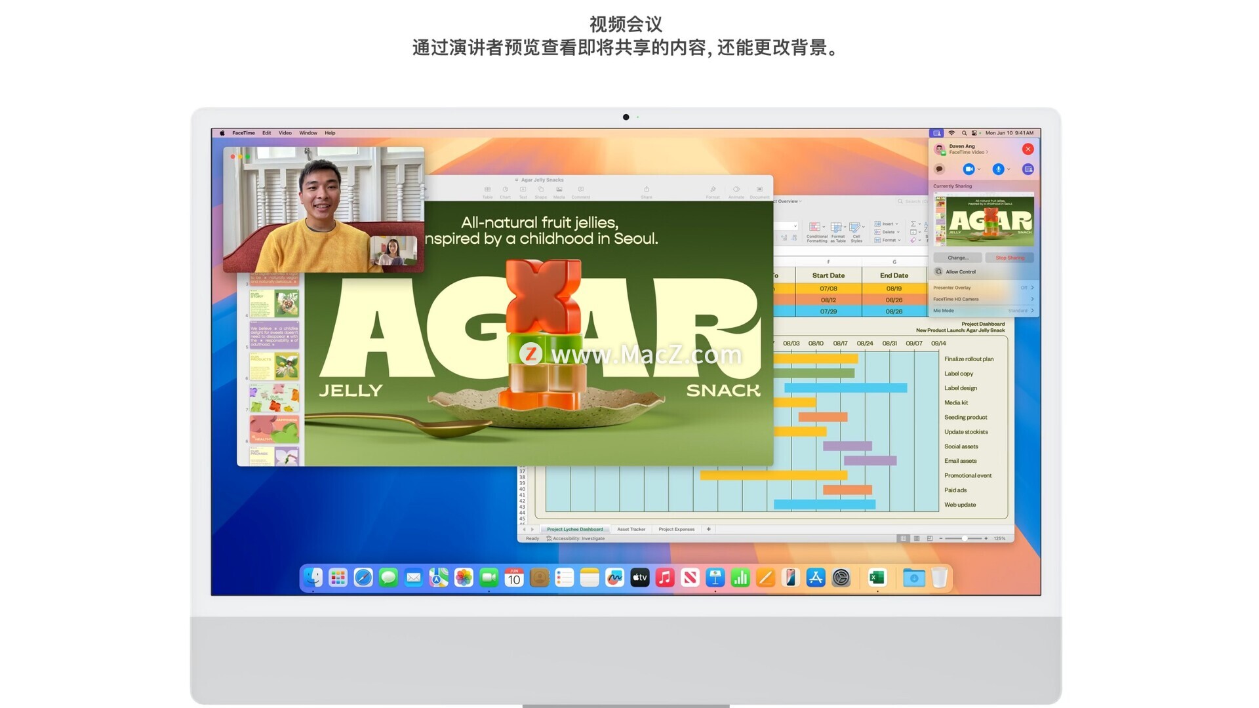
Task: Open the Format inspector in Keynote
Action: [x=713, y=192]
